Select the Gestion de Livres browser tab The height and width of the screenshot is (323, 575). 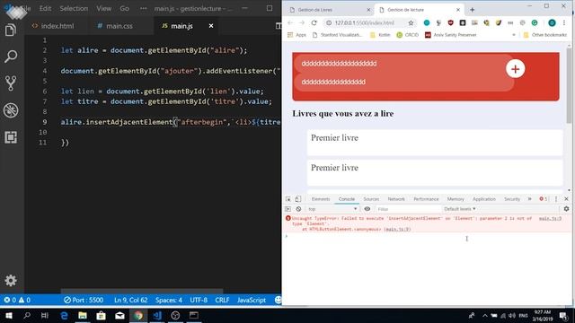[x=329, y=10]
